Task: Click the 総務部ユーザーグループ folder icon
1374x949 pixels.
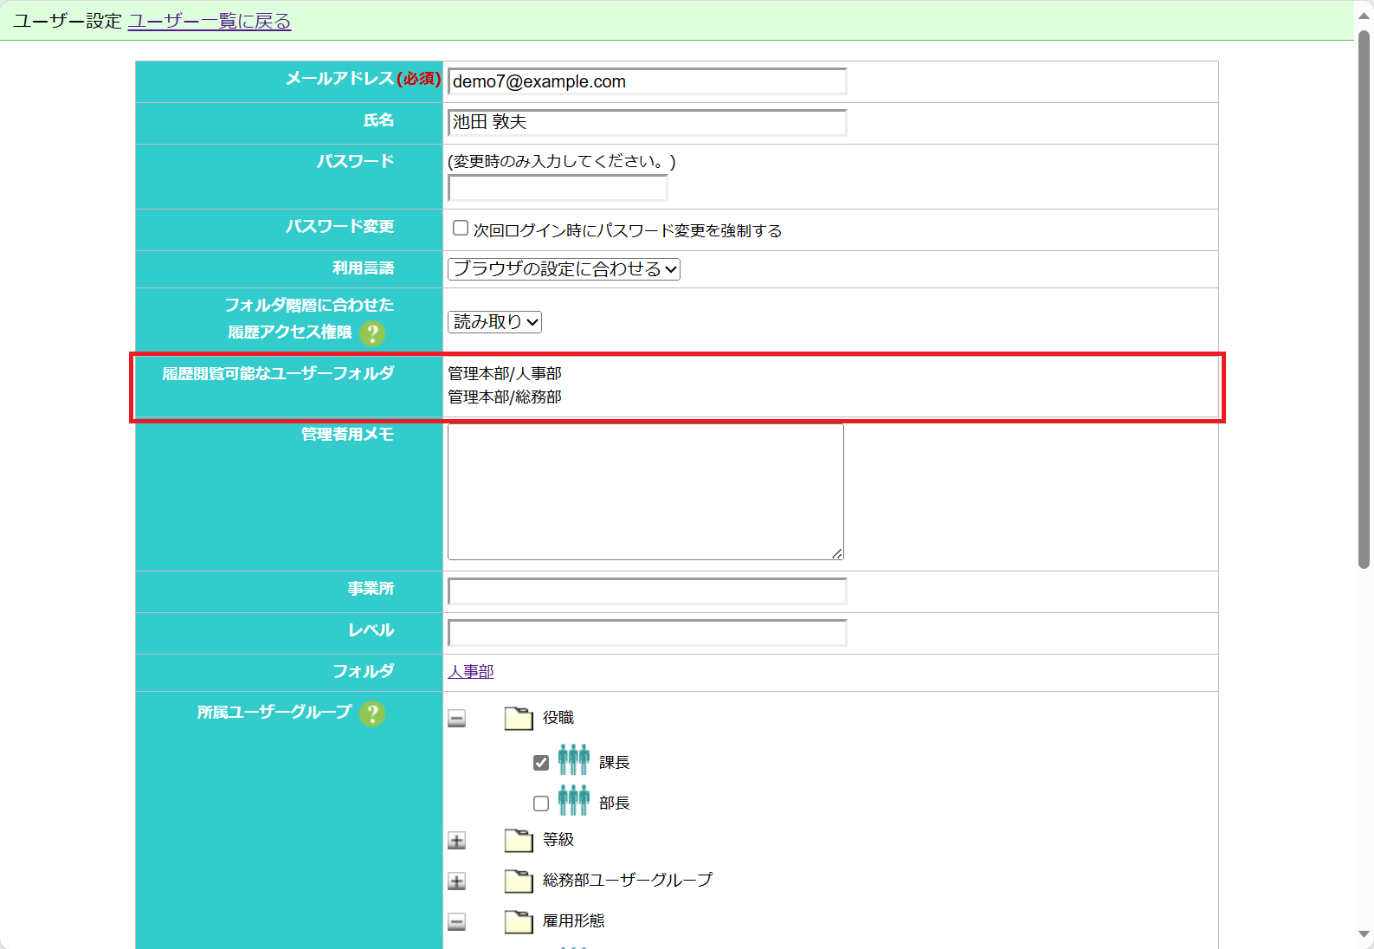Action: click(519, 881)
